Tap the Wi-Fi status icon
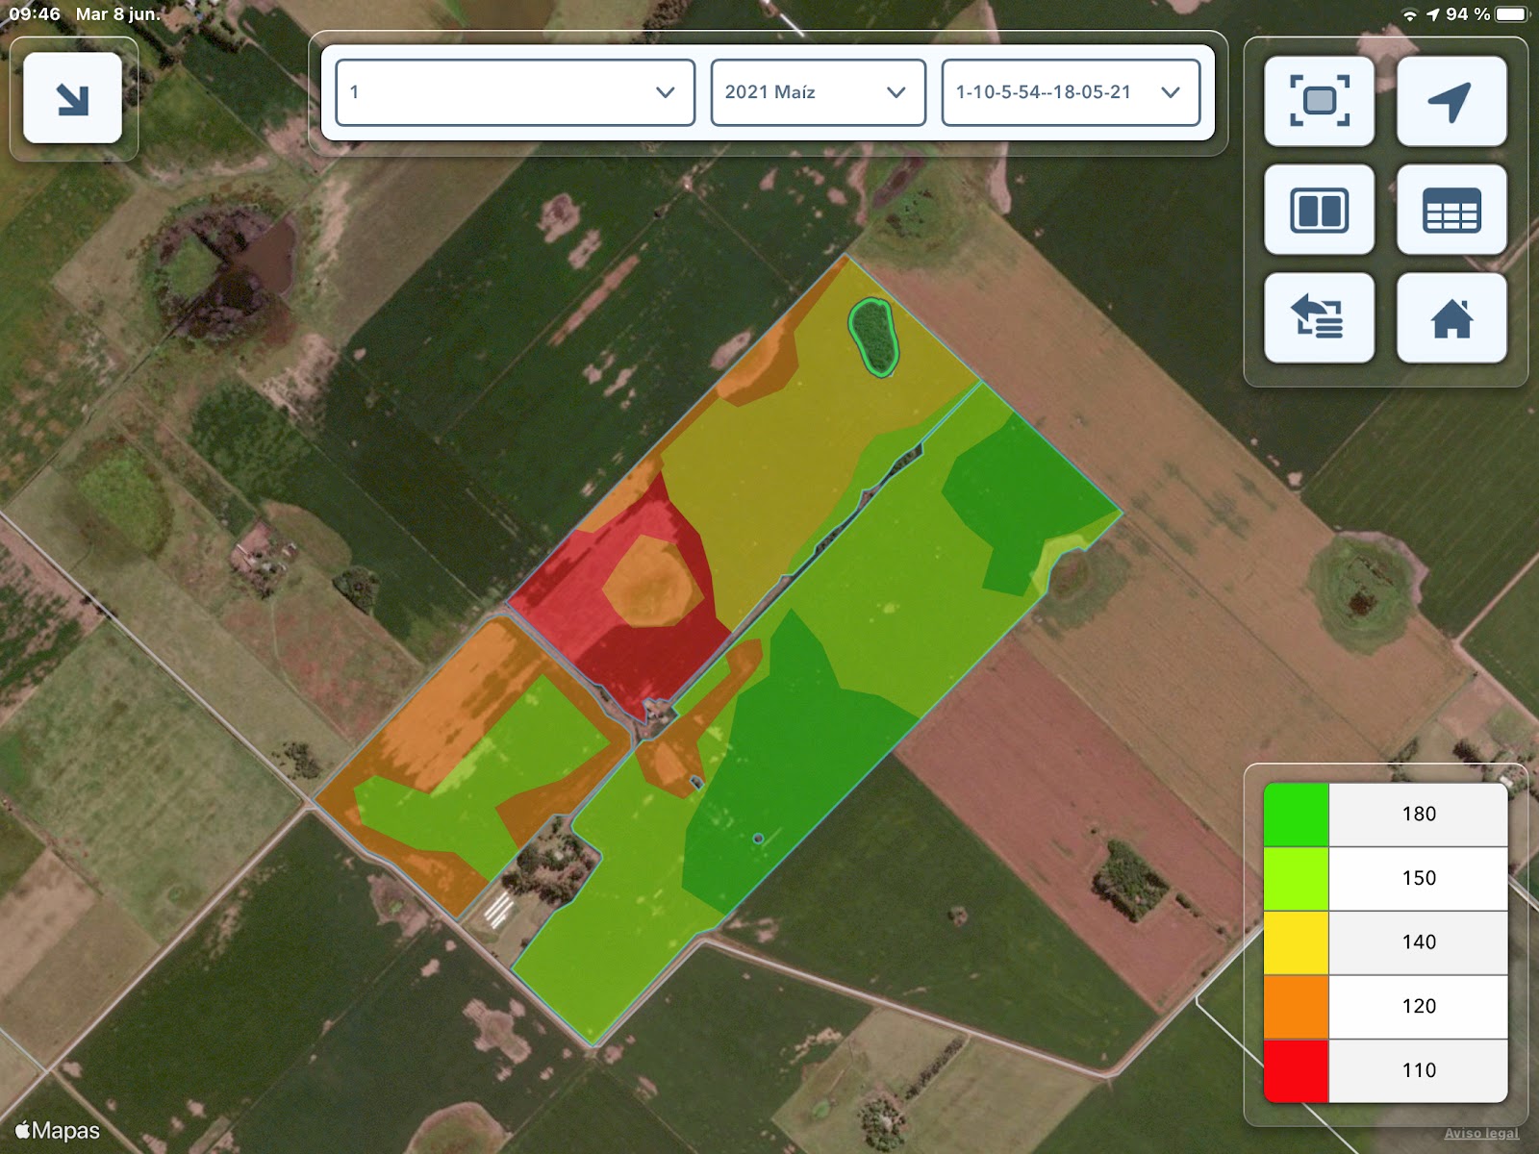1539x1154 pixels. pos(1410,14)
